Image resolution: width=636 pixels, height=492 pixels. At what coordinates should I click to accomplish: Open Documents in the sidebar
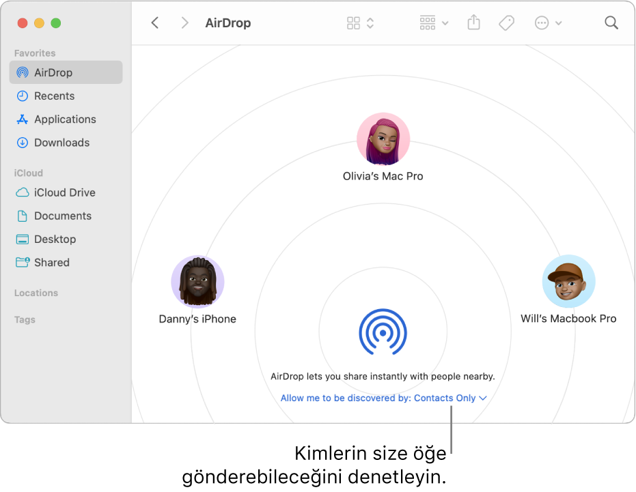66,216
